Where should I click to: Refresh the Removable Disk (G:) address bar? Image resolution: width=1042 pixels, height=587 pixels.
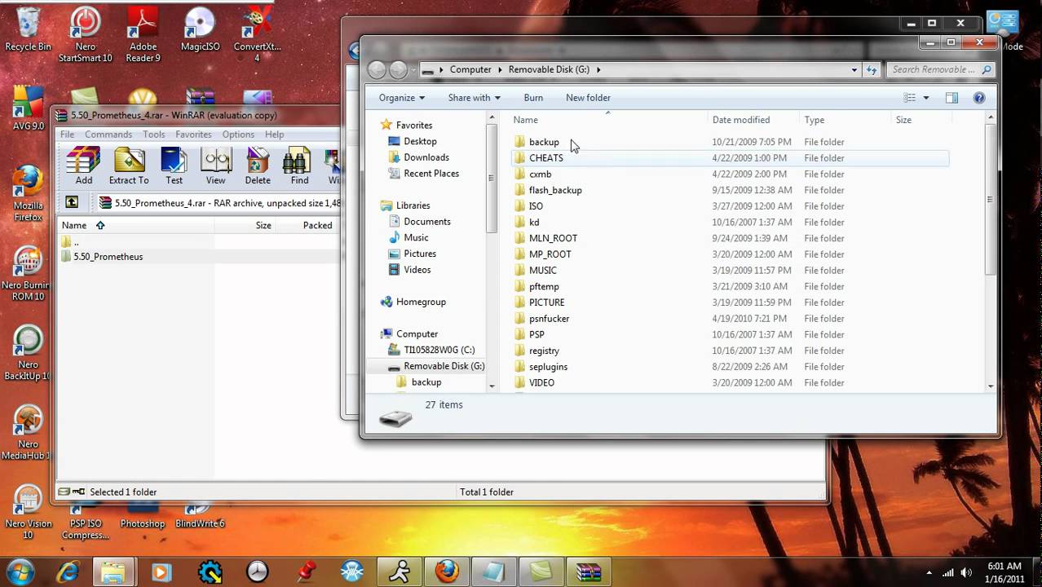point(872,70)
